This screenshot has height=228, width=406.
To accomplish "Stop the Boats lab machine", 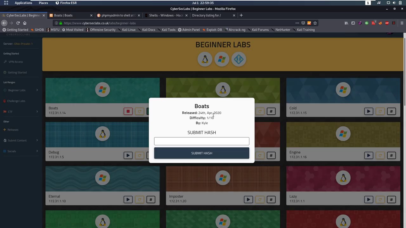I will coord(128,111).
